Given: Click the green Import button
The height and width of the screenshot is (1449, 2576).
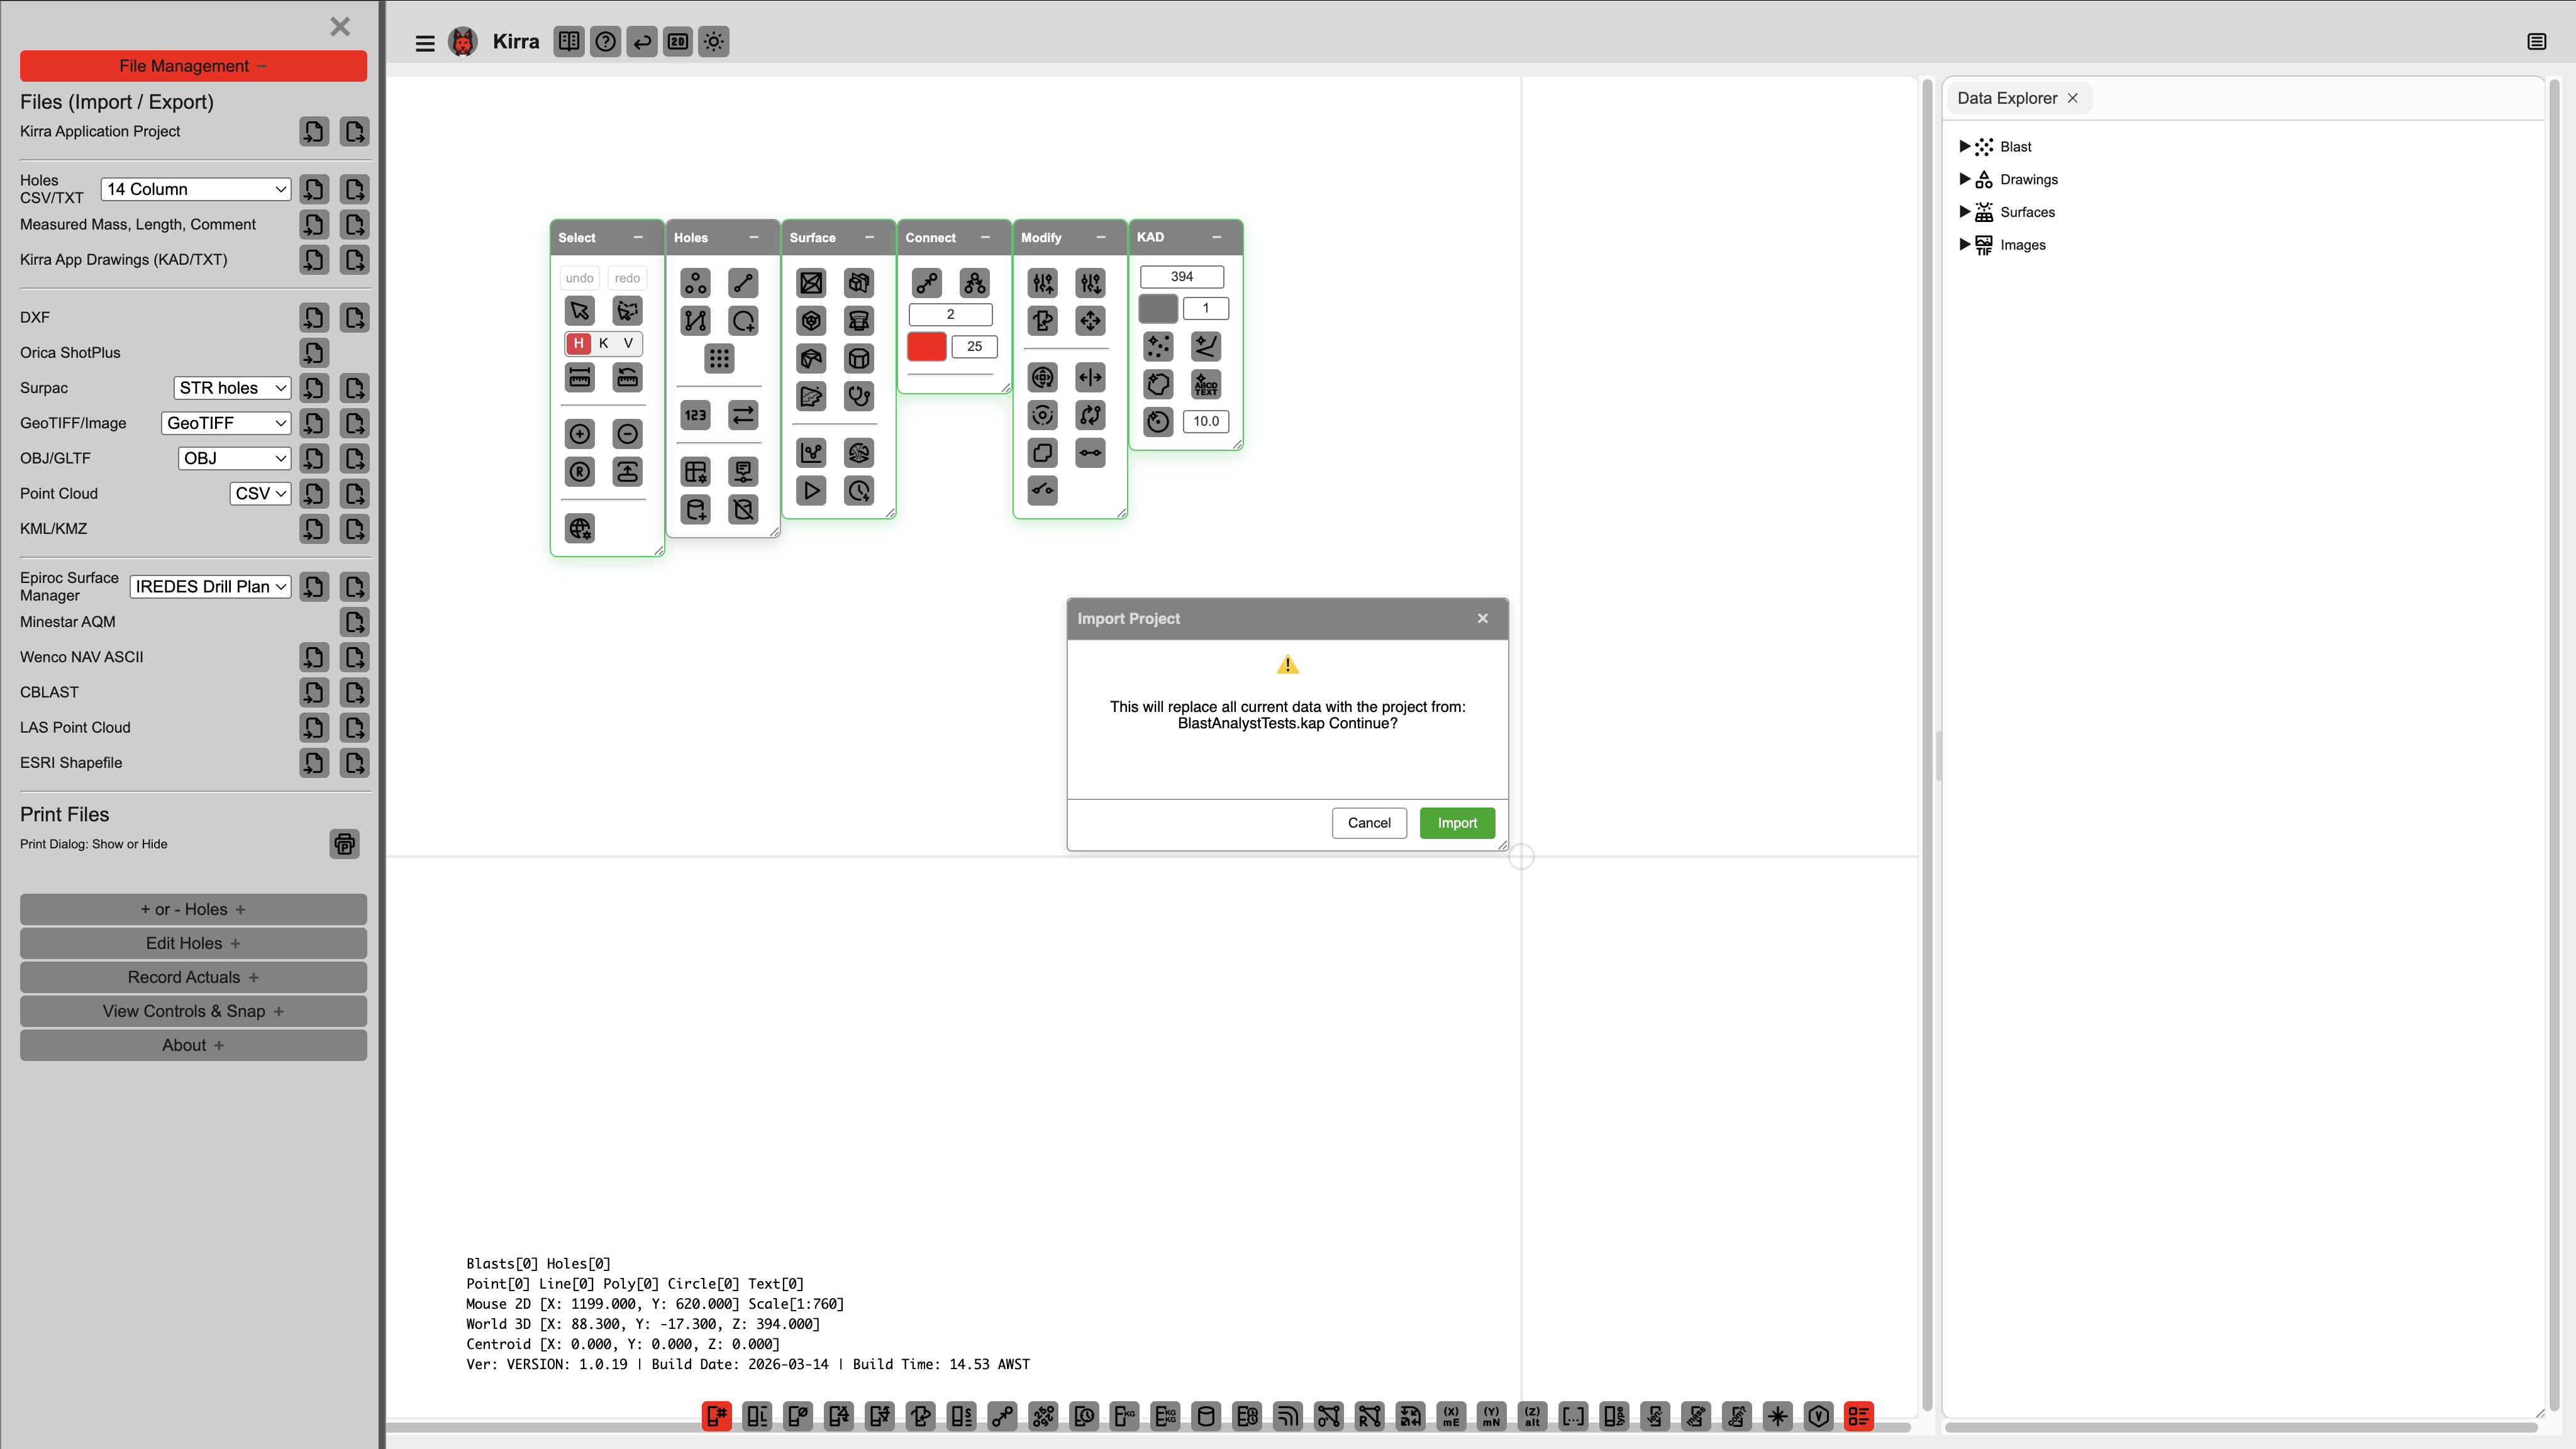Looking at the screenshot, I should tap(1456, 823).
